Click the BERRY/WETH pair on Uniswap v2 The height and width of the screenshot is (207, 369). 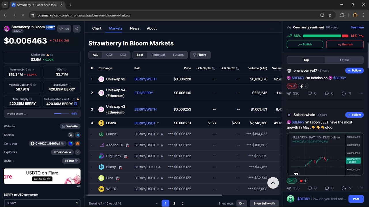pos(146,79)
